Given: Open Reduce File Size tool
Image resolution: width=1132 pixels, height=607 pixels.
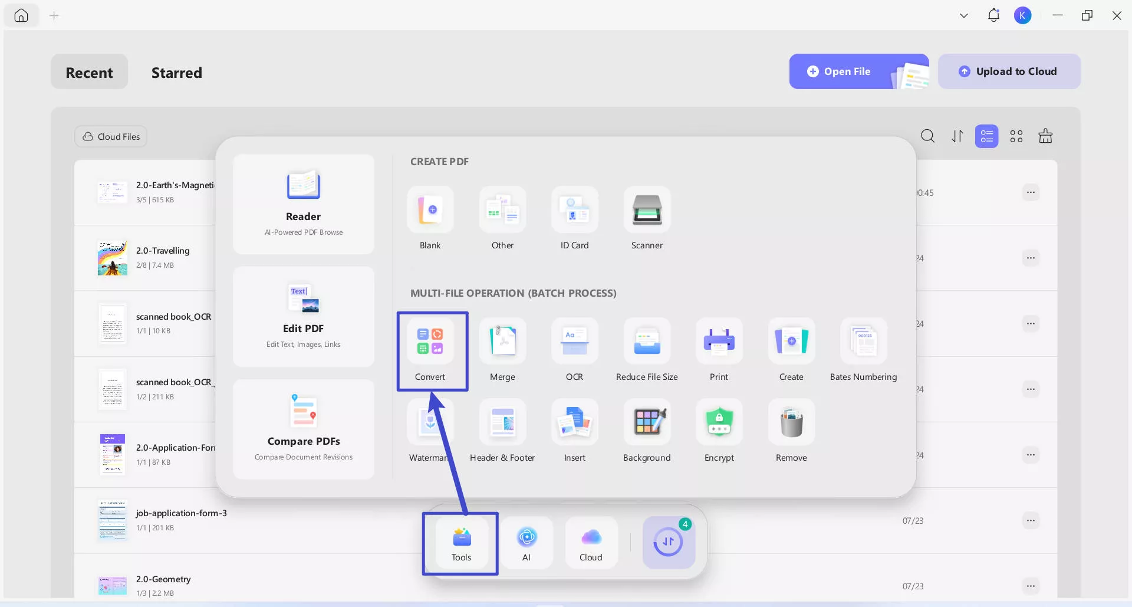Looking at the screenshot, I should [x=647, y=341].
